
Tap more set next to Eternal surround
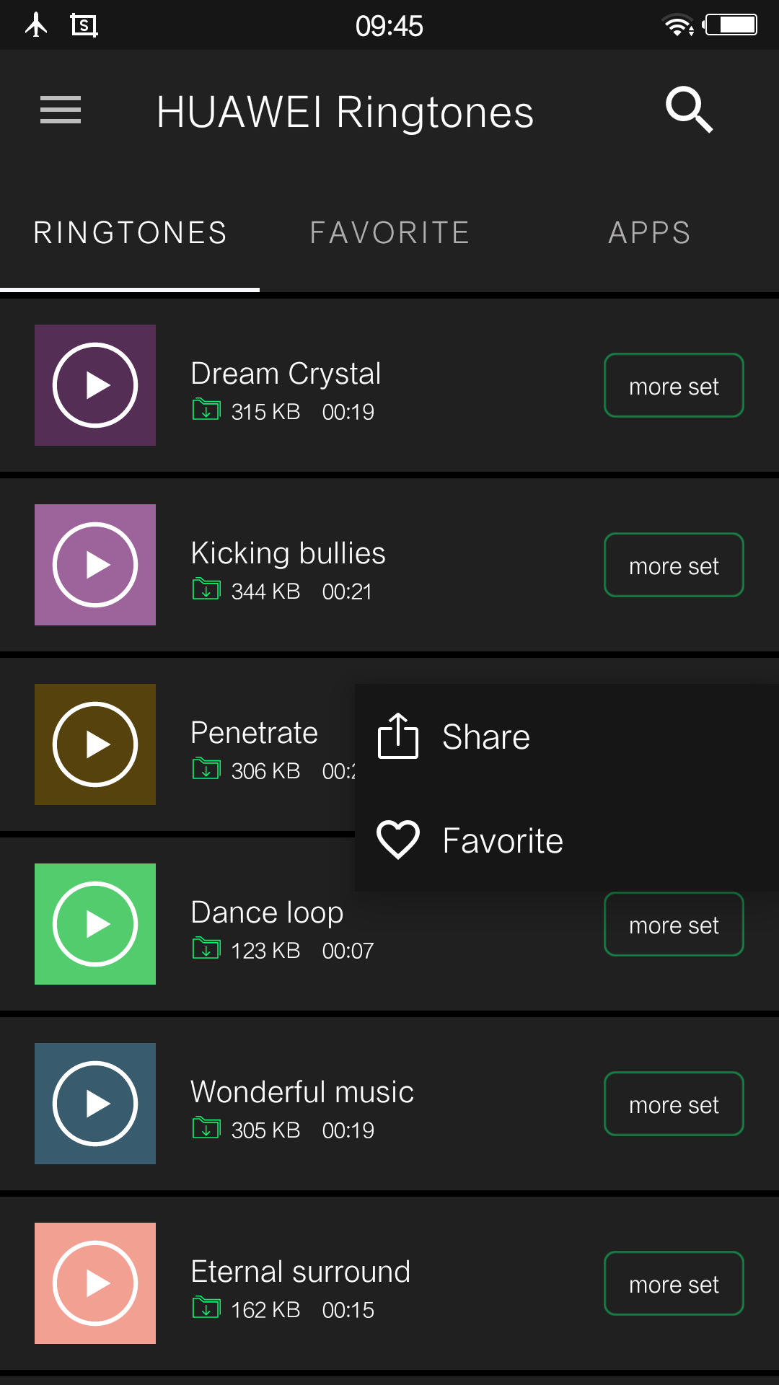674,1284
